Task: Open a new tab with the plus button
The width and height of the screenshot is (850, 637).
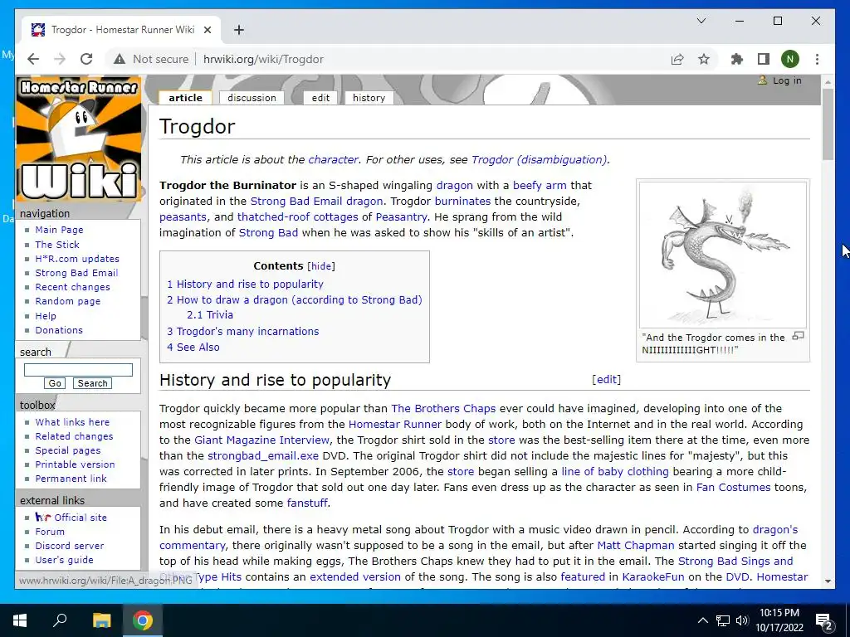Action: pos(239,30)
